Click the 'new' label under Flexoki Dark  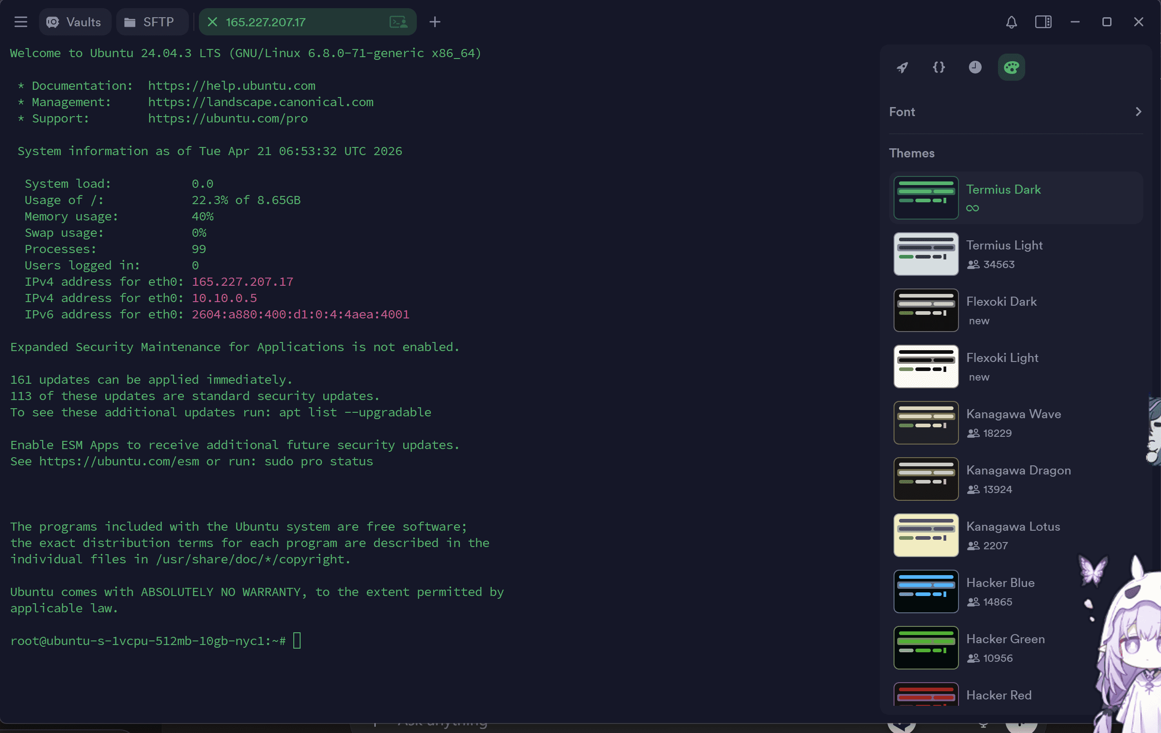click(x=979, y=321)
